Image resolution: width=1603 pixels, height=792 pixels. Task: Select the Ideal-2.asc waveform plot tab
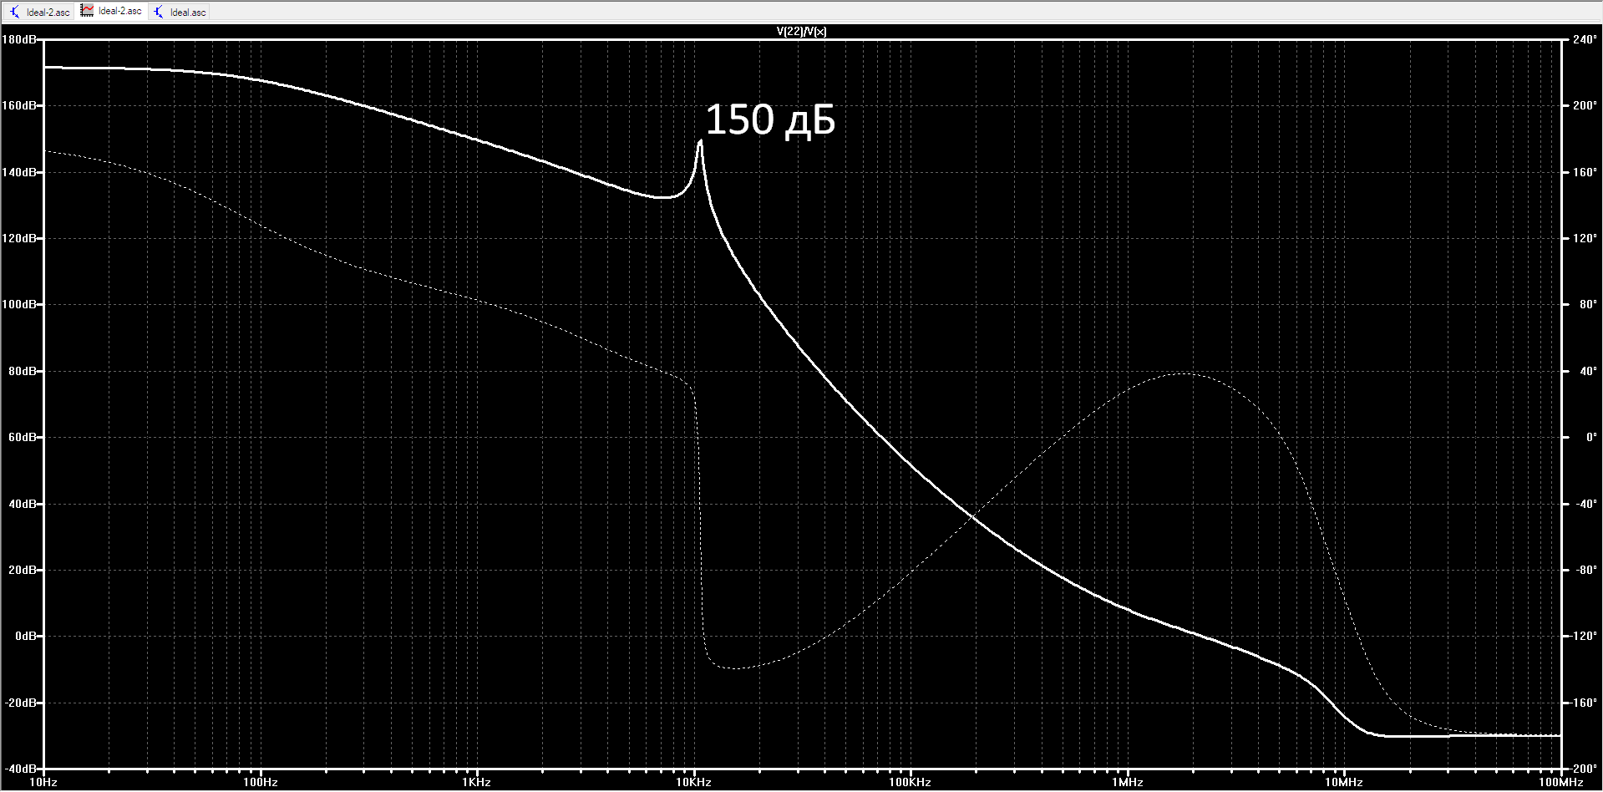click(111, 11)
